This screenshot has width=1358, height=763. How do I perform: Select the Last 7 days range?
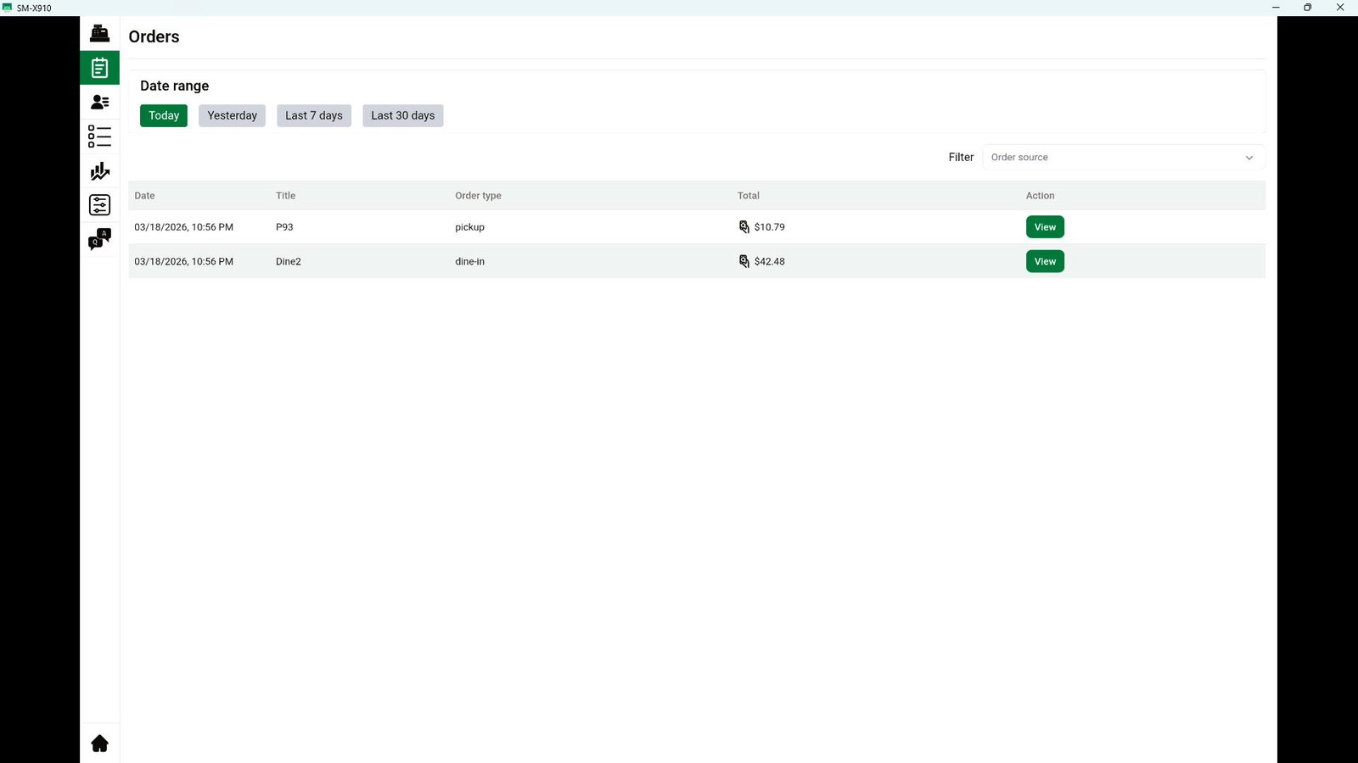[x=314, y=115]
